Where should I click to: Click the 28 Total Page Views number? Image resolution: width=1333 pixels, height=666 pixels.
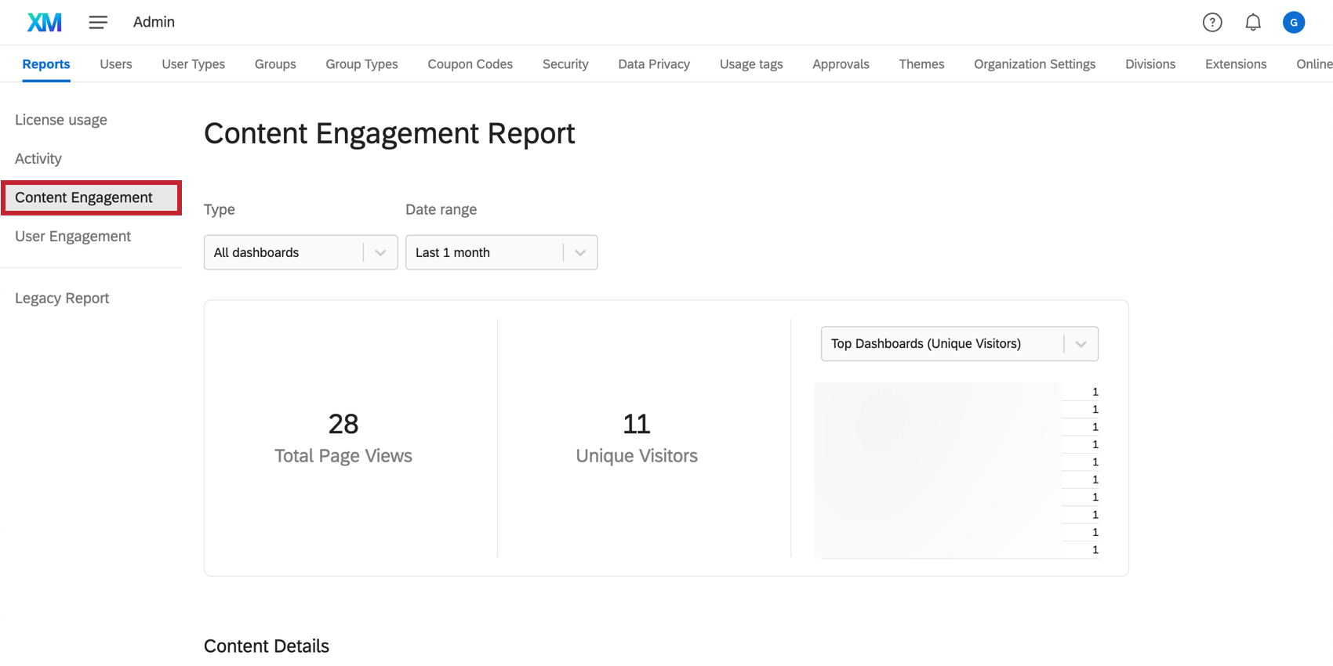(343, 424)
